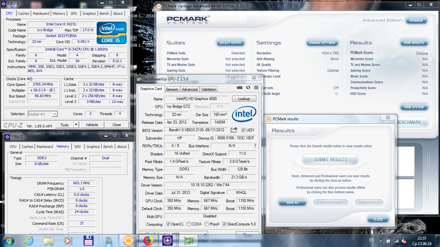The height and width of the screenshot is (247, 440).
Task: Open the Tools dropdown arrow in CPU-Z
Action: (x=76, y=125)
